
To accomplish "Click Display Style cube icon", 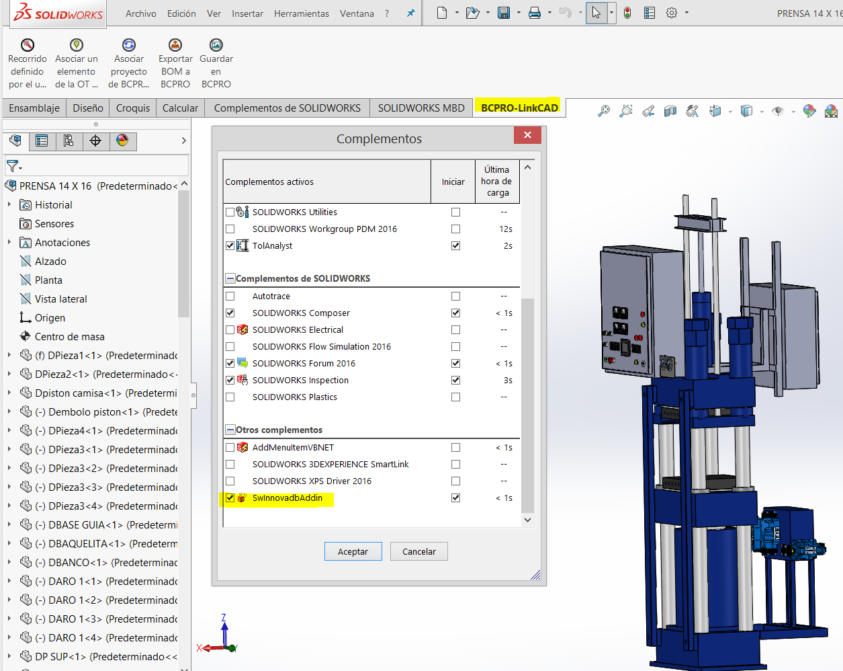I will [746, 111].
